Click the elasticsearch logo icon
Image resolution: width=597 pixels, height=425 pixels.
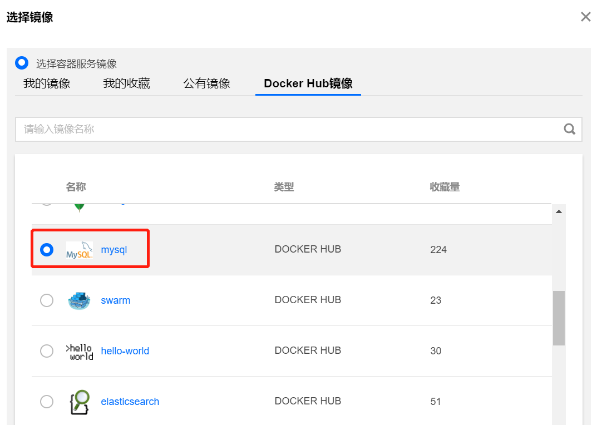80,402
